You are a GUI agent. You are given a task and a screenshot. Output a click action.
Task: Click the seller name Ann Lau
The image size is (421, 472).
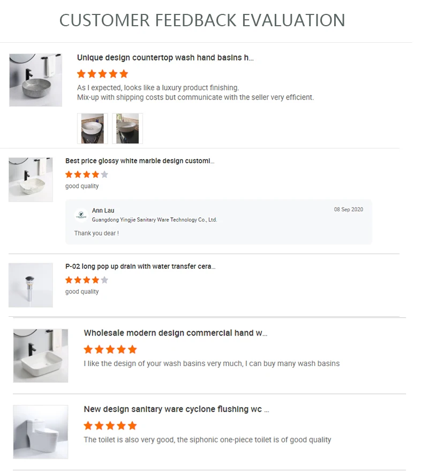[x=103, y=211]
